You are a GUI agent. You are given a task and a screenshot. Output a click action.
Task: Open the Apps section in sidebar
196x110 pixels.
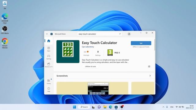(x=49, y=49)
